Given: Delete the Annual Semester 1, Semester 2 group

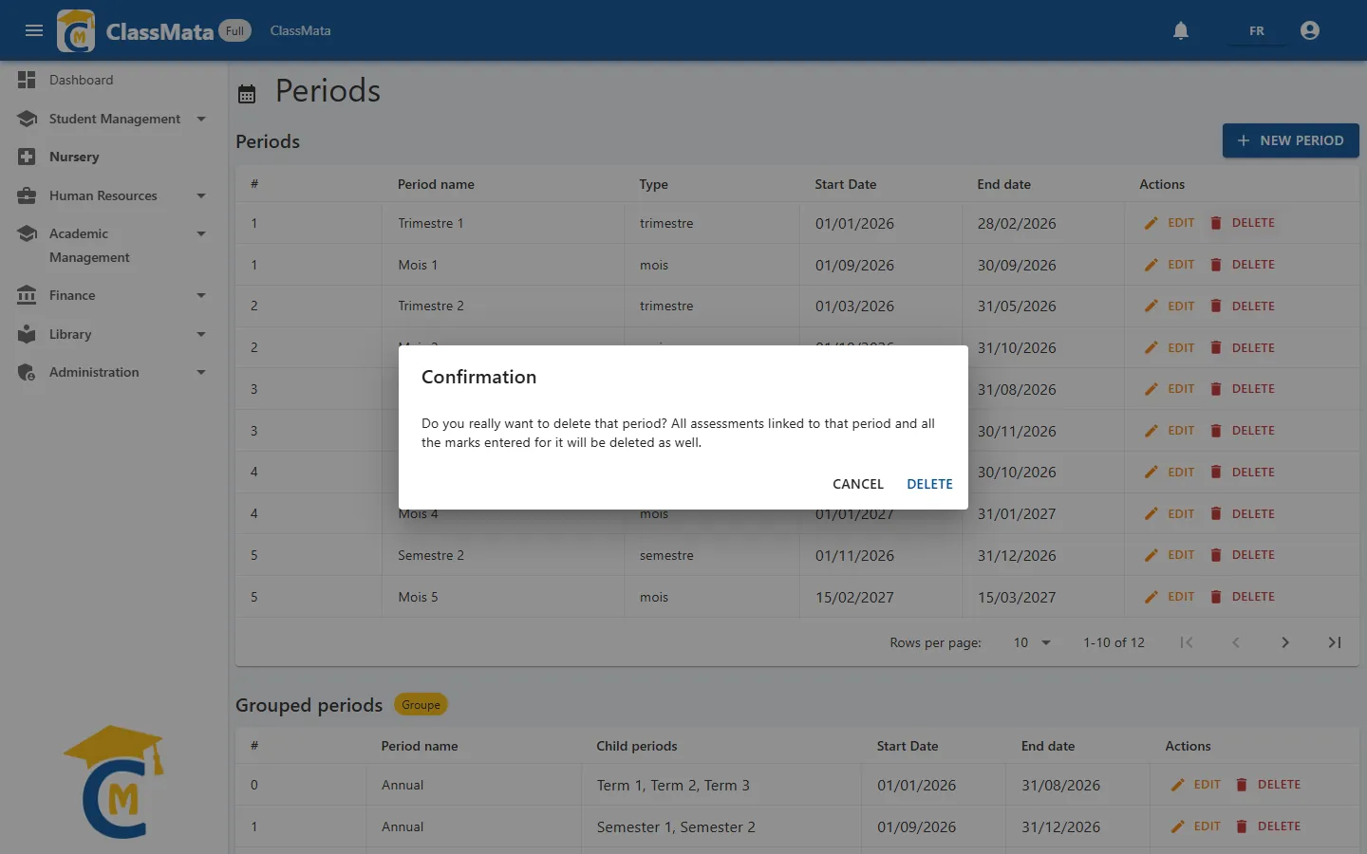Looking at the screenshot, I should tap(1269, 826).
